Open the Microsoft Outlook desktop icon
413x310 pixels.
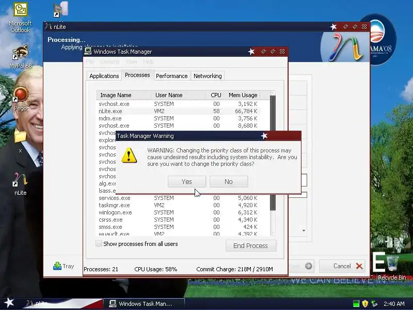(x=20, y=18)
